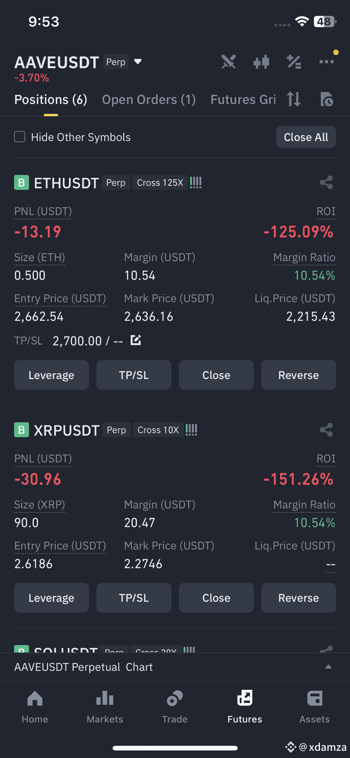This screenshot has width=350, height=758.
Task: Open the ETHUSDT Cross 125X margin selector
Action: [x=160, y=183]
